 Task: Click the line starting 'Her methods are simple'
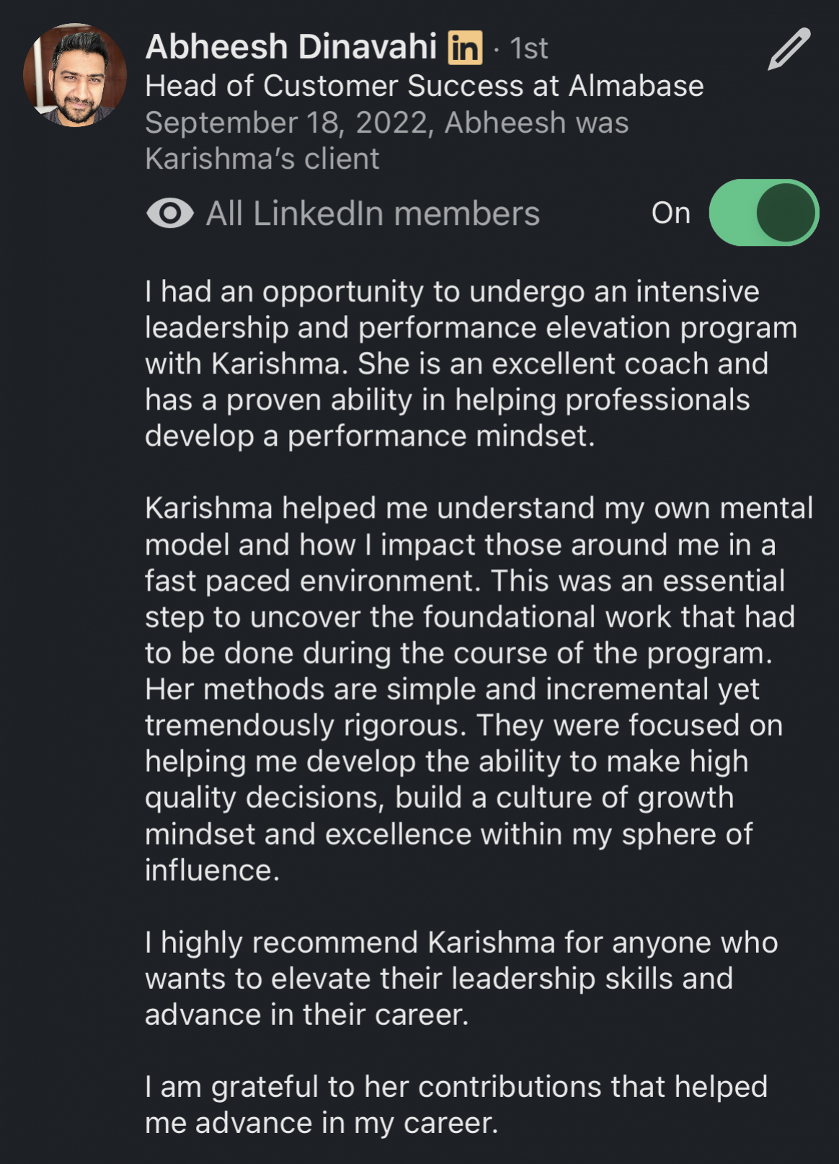click(x=452, y=689)
